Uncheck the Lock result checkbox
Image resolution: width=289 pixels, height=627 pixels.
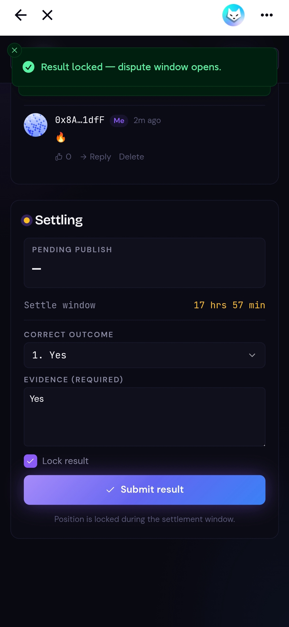[31, 461]
